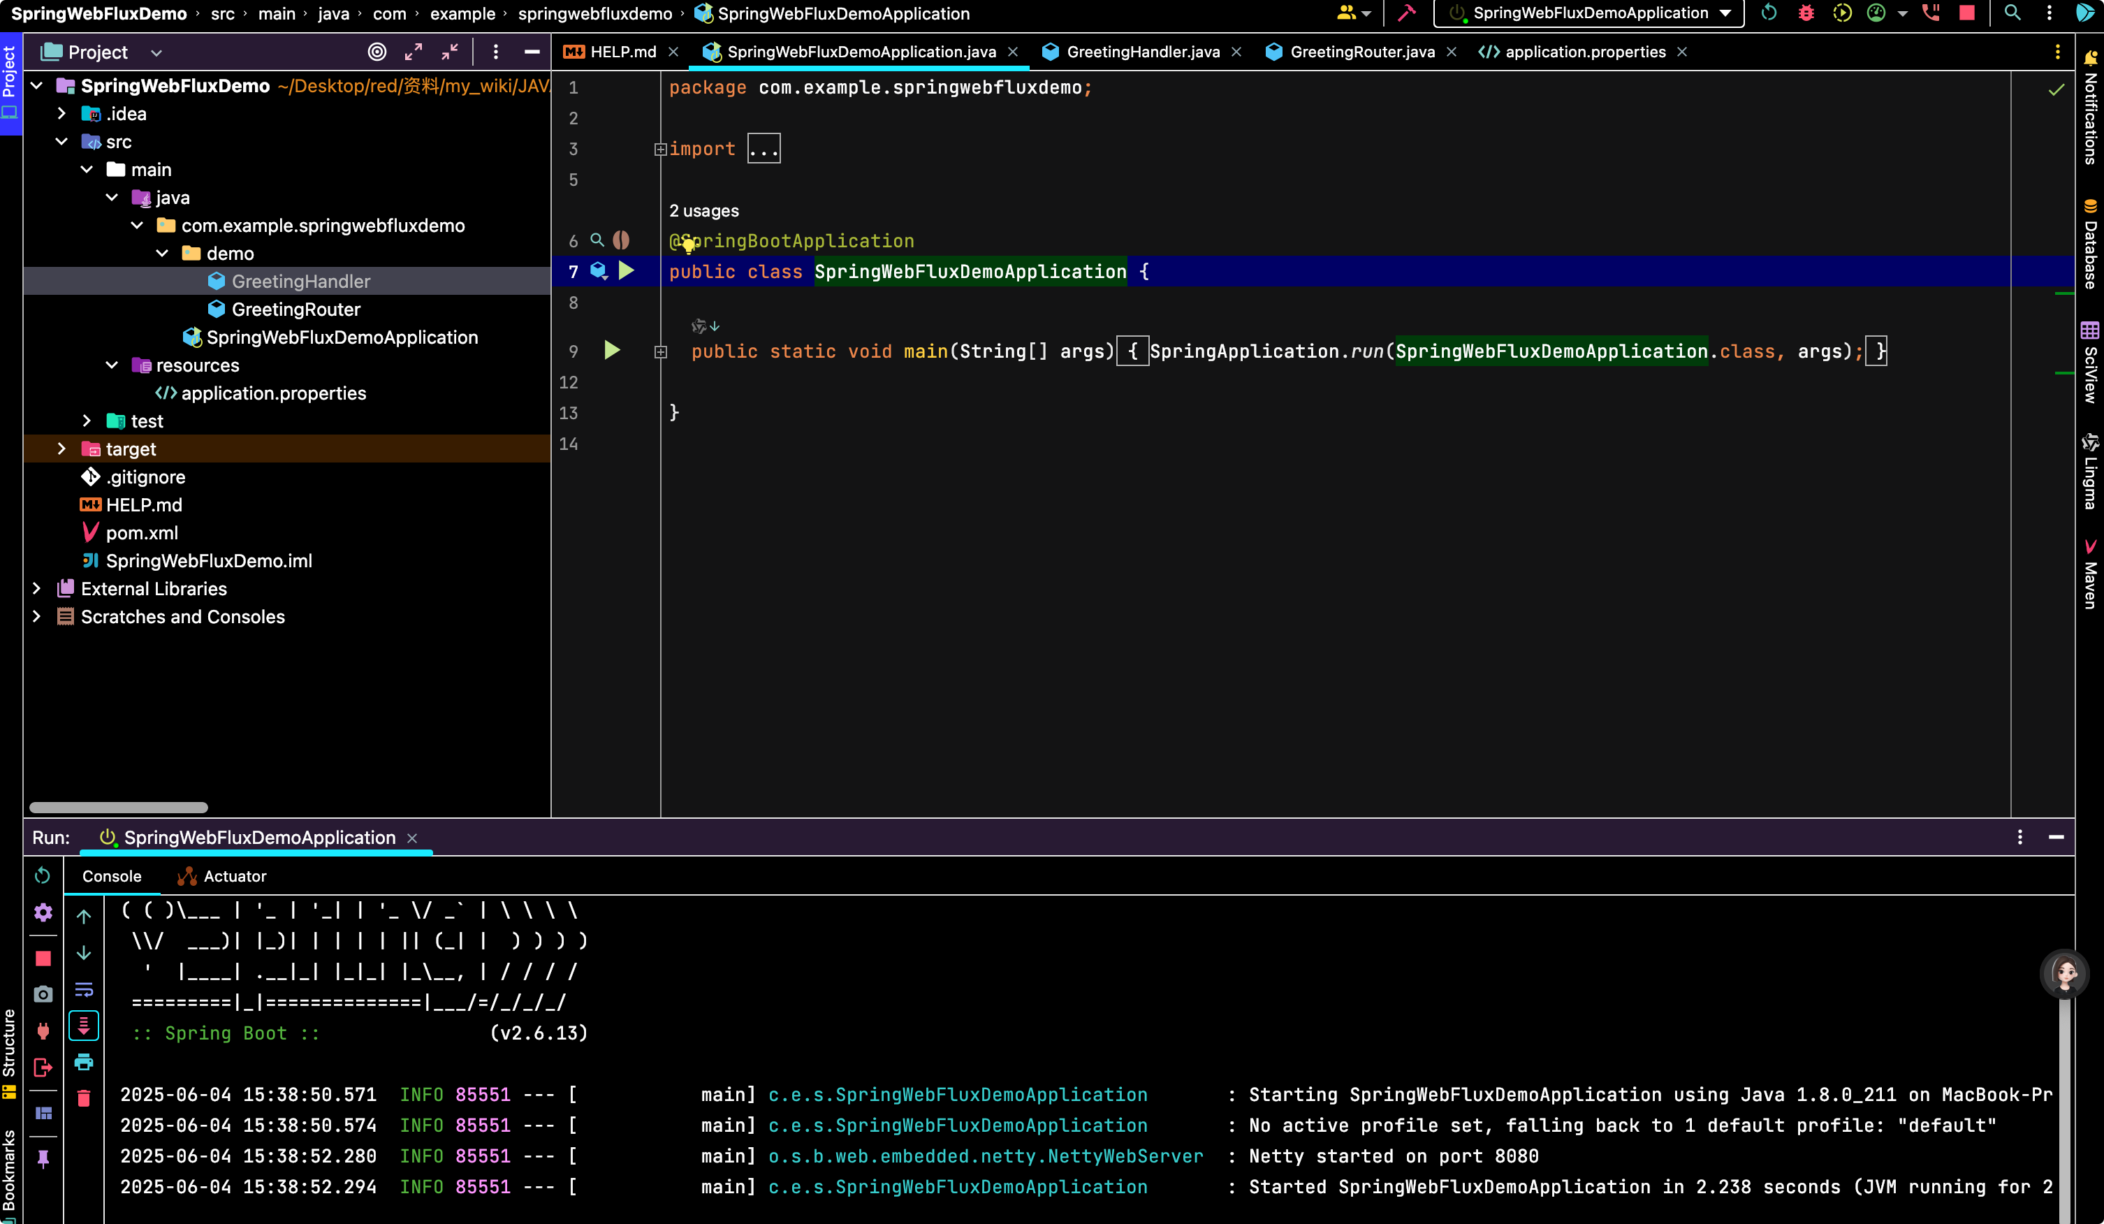The image size is (2104, 1224).
Task: Toggle soft-wrap in the console
Action: coord(84,989)
